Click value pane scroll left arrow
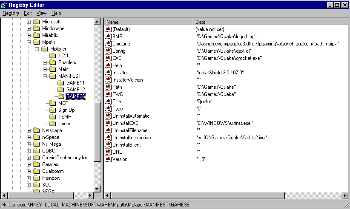This screenshot has height=209, width=350. 107,196
